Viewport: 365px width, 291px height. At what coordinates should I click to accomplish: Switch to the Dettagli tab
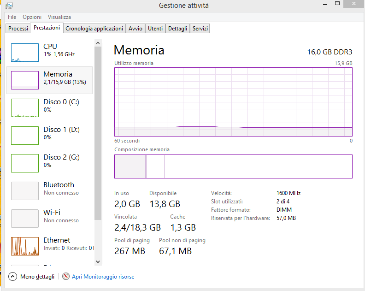(177, 29)
